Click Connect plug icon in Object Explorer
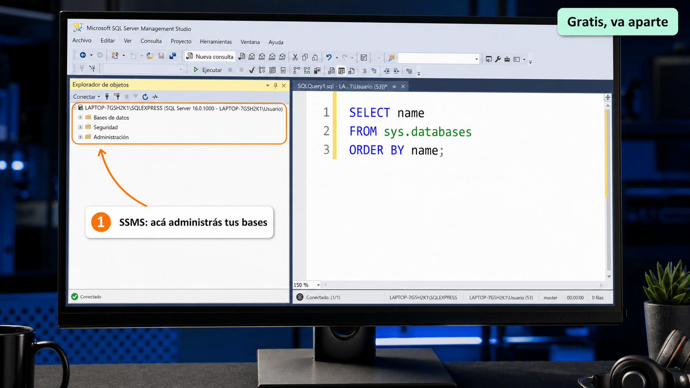This screenshot has height=388, width=690. pos(107,96)
